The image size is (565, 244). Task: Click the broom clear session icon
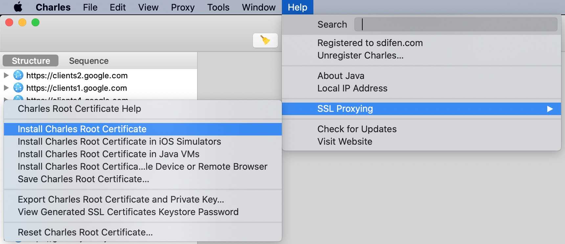click(265, 40)
